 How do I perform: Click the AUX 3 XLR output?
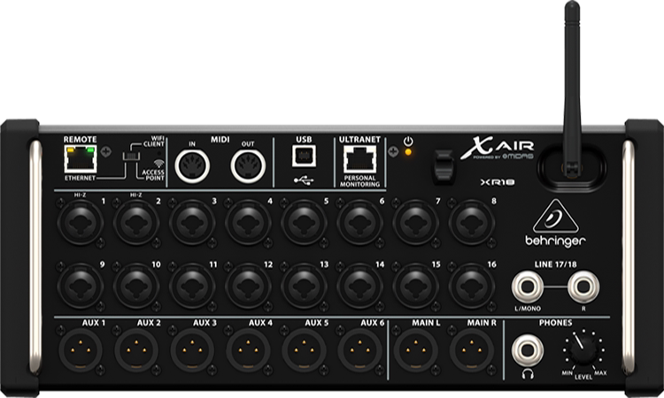click(x=192, y=350)
